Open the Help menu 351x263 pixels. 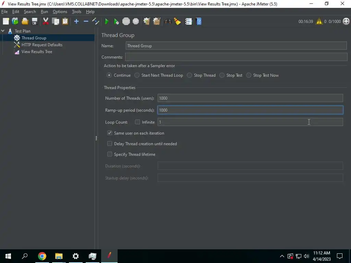tap(90, 12)
